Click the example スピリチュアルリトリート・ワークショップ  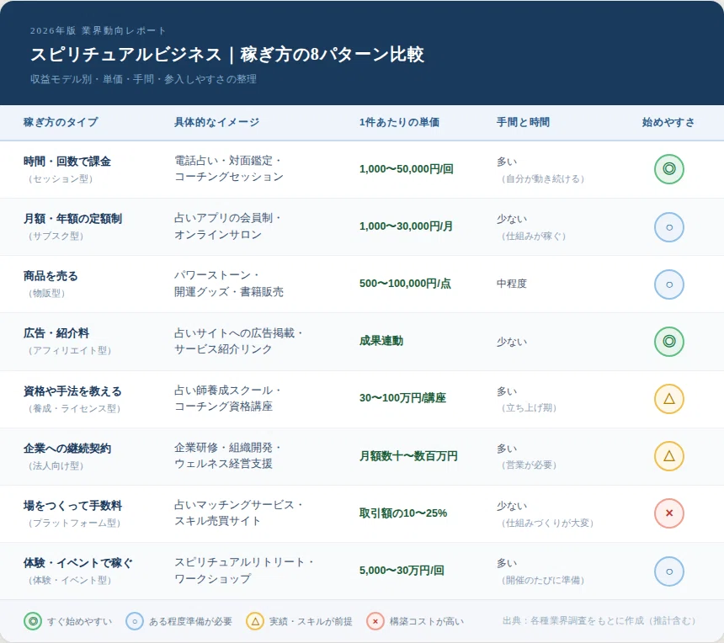pyautogui.click(x=244, y=570)
